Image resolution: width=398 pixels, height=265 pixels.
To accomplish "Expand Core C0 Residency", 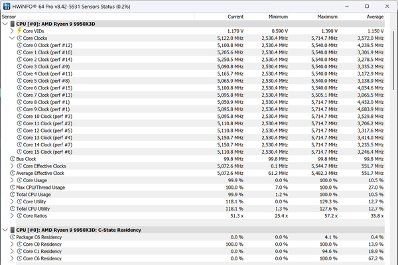I will click(12, 244).
